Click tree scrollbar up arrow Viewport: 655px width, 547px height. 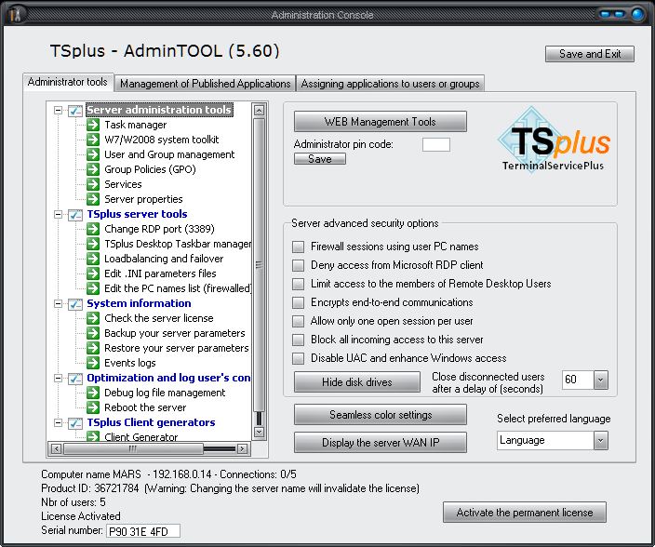tap(259, 110)
